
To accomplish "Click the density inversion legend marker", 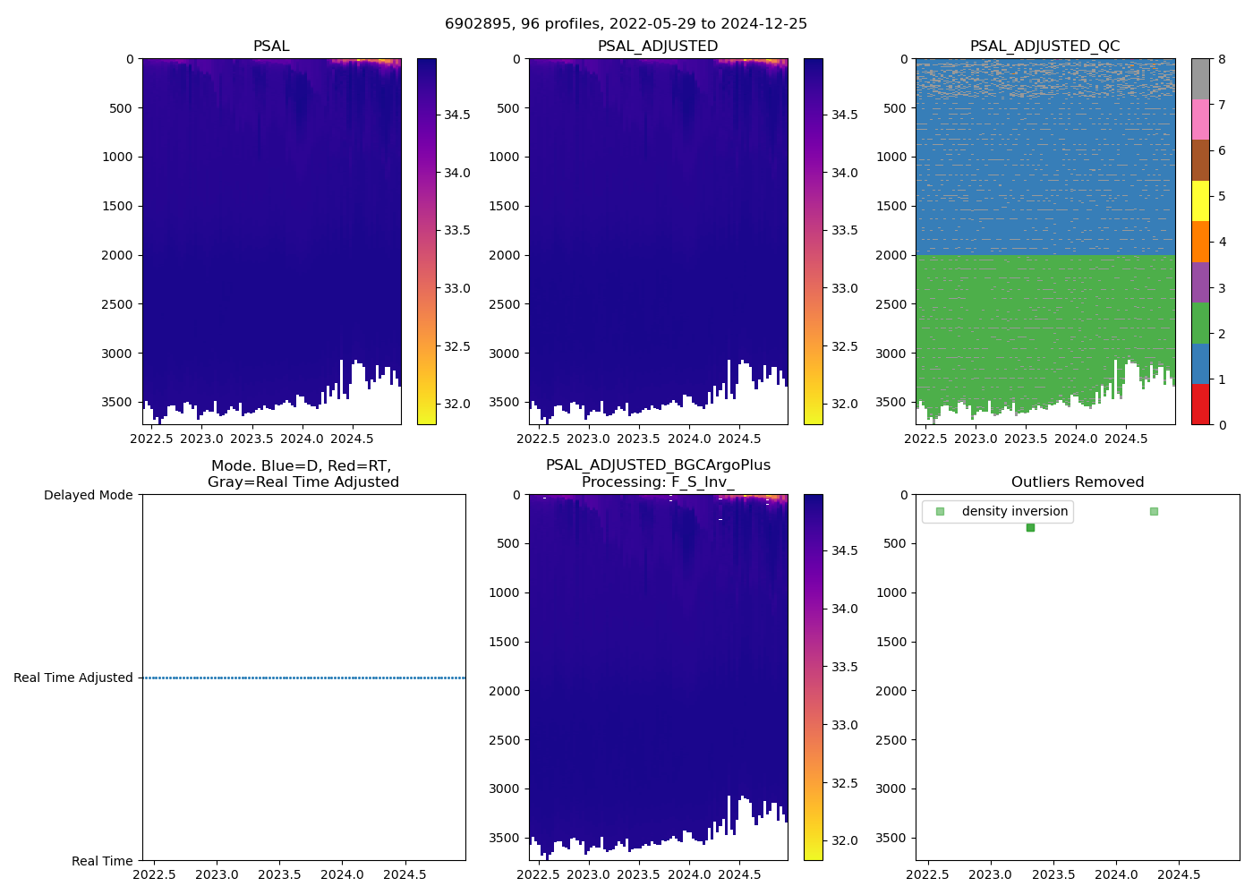I will [940, 512].
